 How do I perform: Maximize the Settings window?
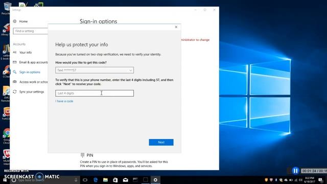205,10
